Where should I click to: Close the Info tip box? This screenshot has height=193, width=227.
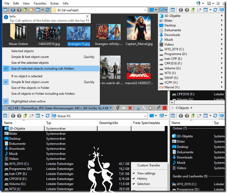click(x=87, y=16)
